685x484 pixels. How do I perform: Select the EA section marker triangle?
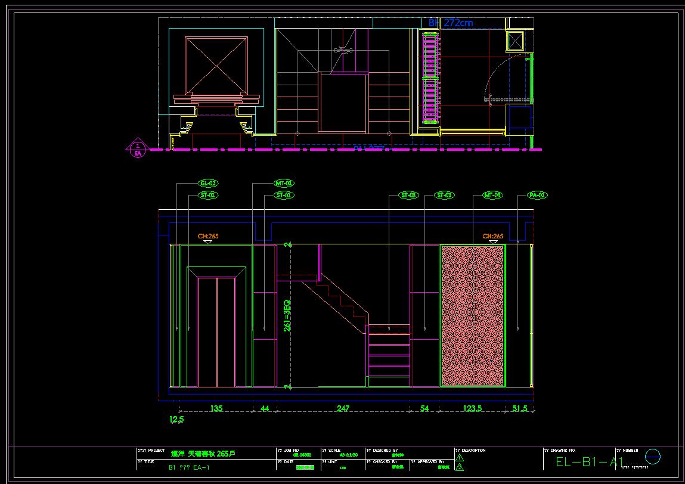[x=138, y=149]
